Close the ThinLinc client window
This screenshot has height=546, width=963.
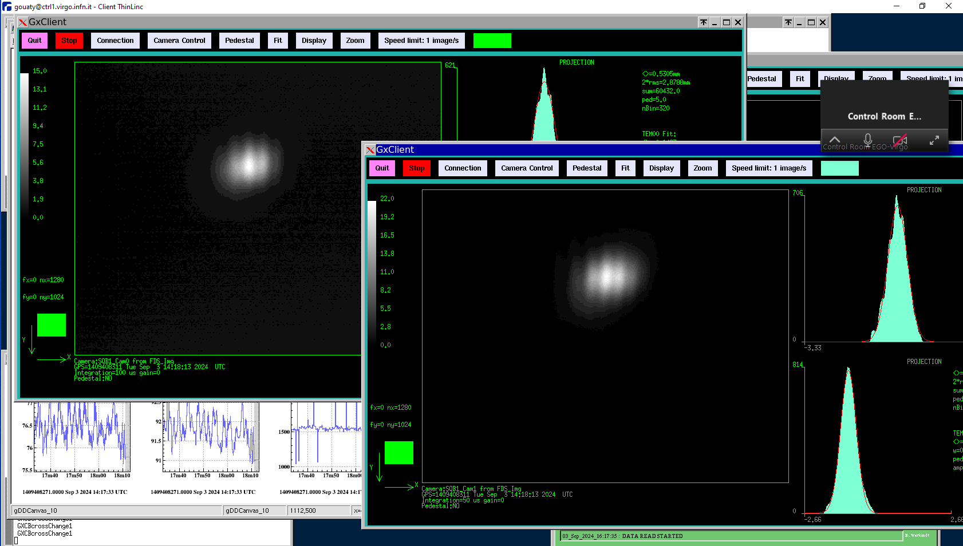pyautogui.click(x=949, y=6)
